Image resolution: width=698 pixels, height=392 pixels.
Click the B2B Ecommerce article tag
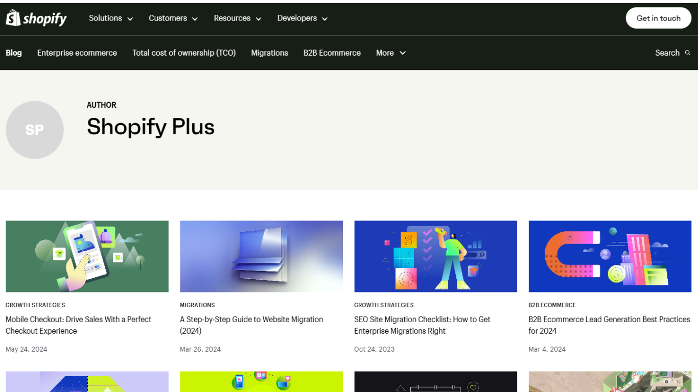(552, 305)
